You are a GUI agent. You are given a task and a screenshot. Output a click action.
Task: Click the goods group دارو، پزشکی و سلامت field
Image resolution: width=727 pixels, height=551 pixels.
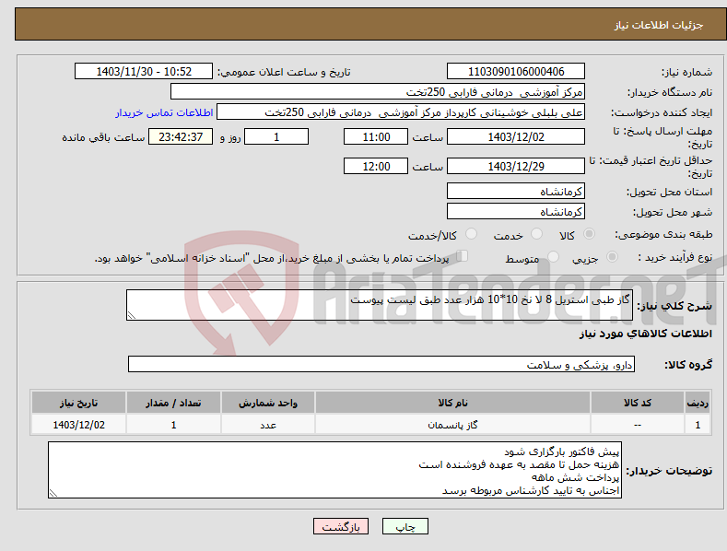[381, 365]
